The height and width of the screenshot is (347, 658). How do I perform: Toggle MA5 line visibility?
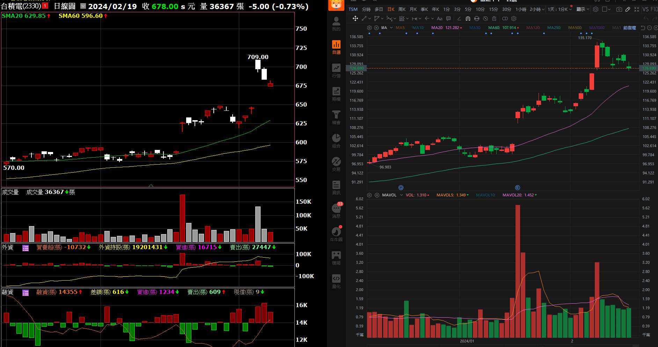coord(401,28)
